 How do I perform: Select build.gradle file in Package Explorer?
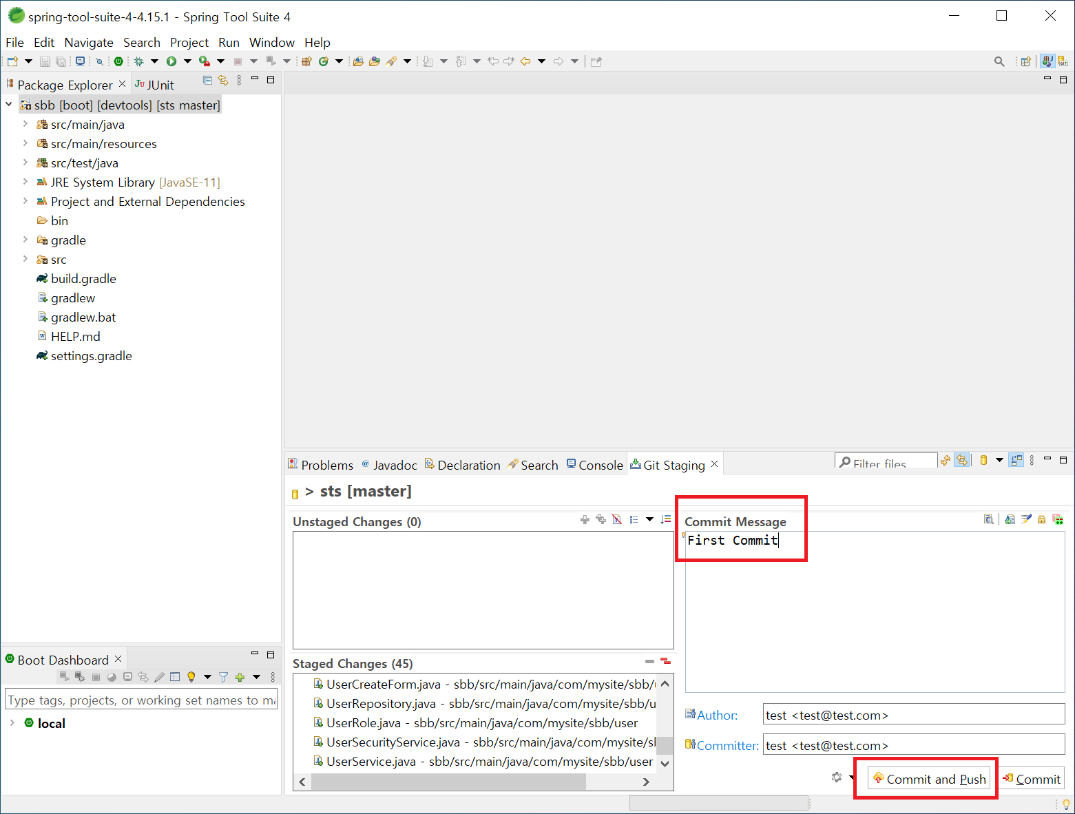[83, 279]
